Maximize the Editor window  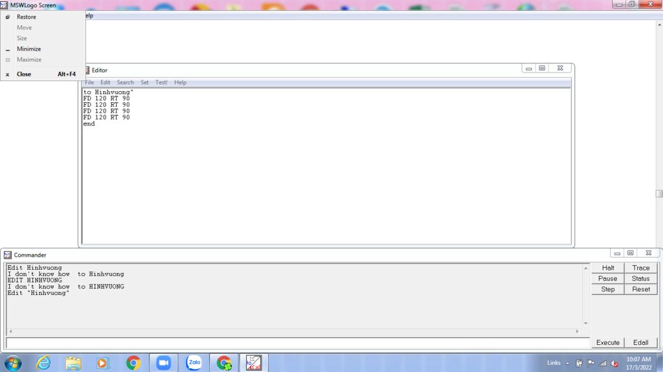coord(542,68)
